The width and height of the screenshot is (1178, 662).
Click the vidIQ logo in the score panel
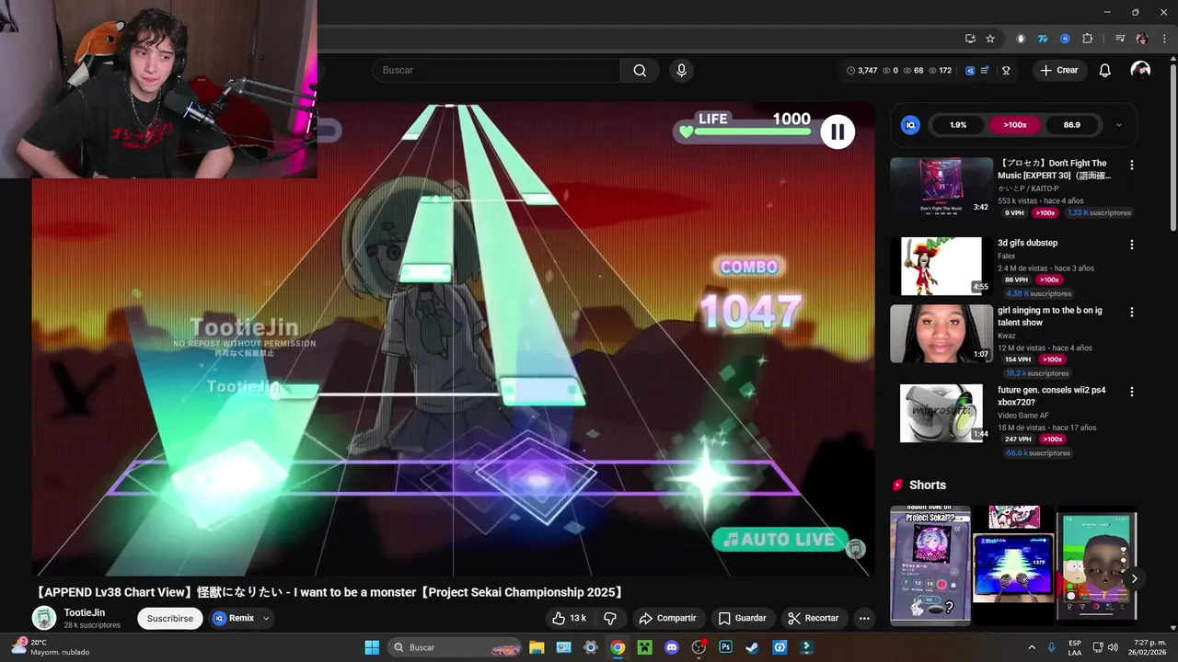tap(910, 125)
